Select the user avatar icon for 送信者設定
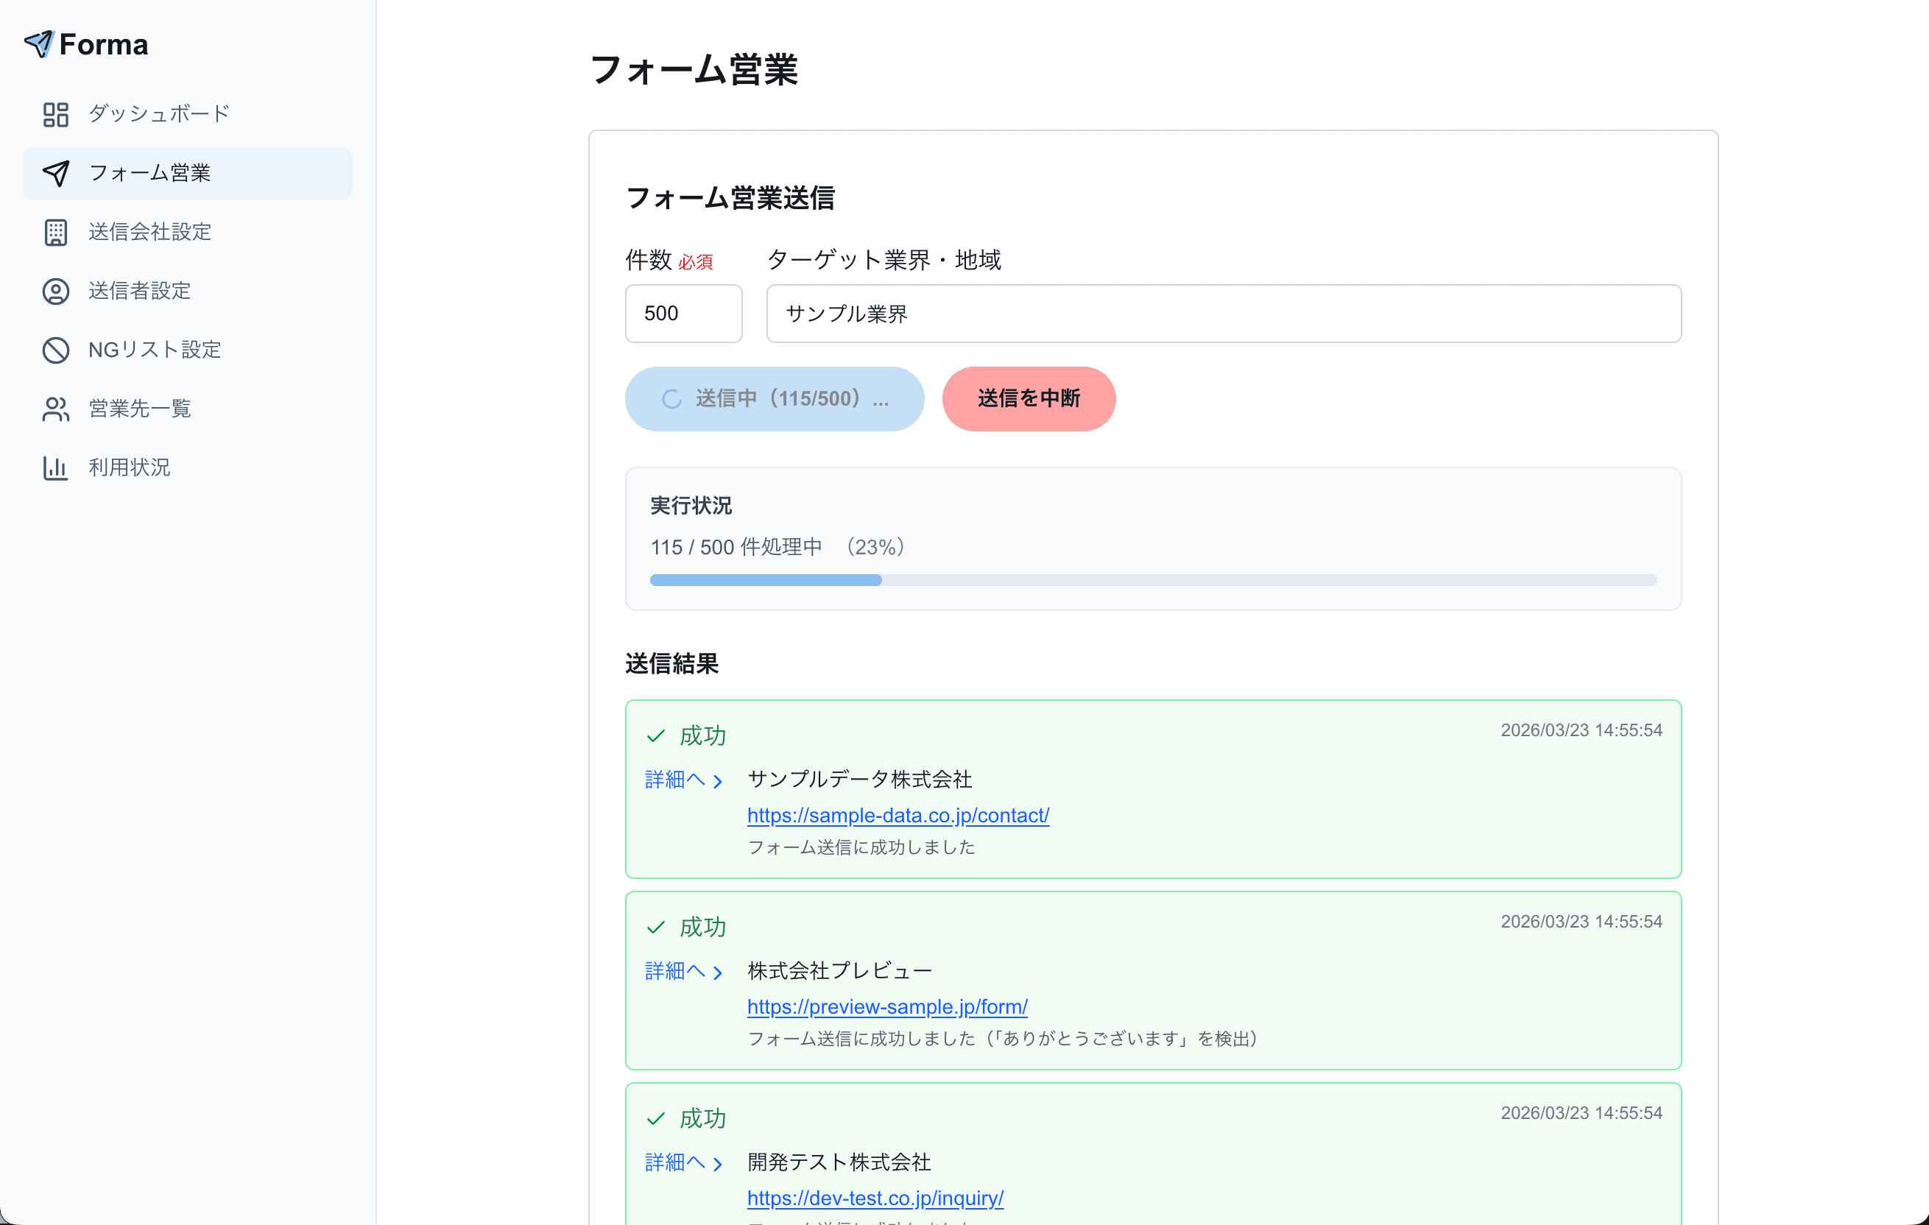This screenshot has width=1929, height=1225. 55,291
